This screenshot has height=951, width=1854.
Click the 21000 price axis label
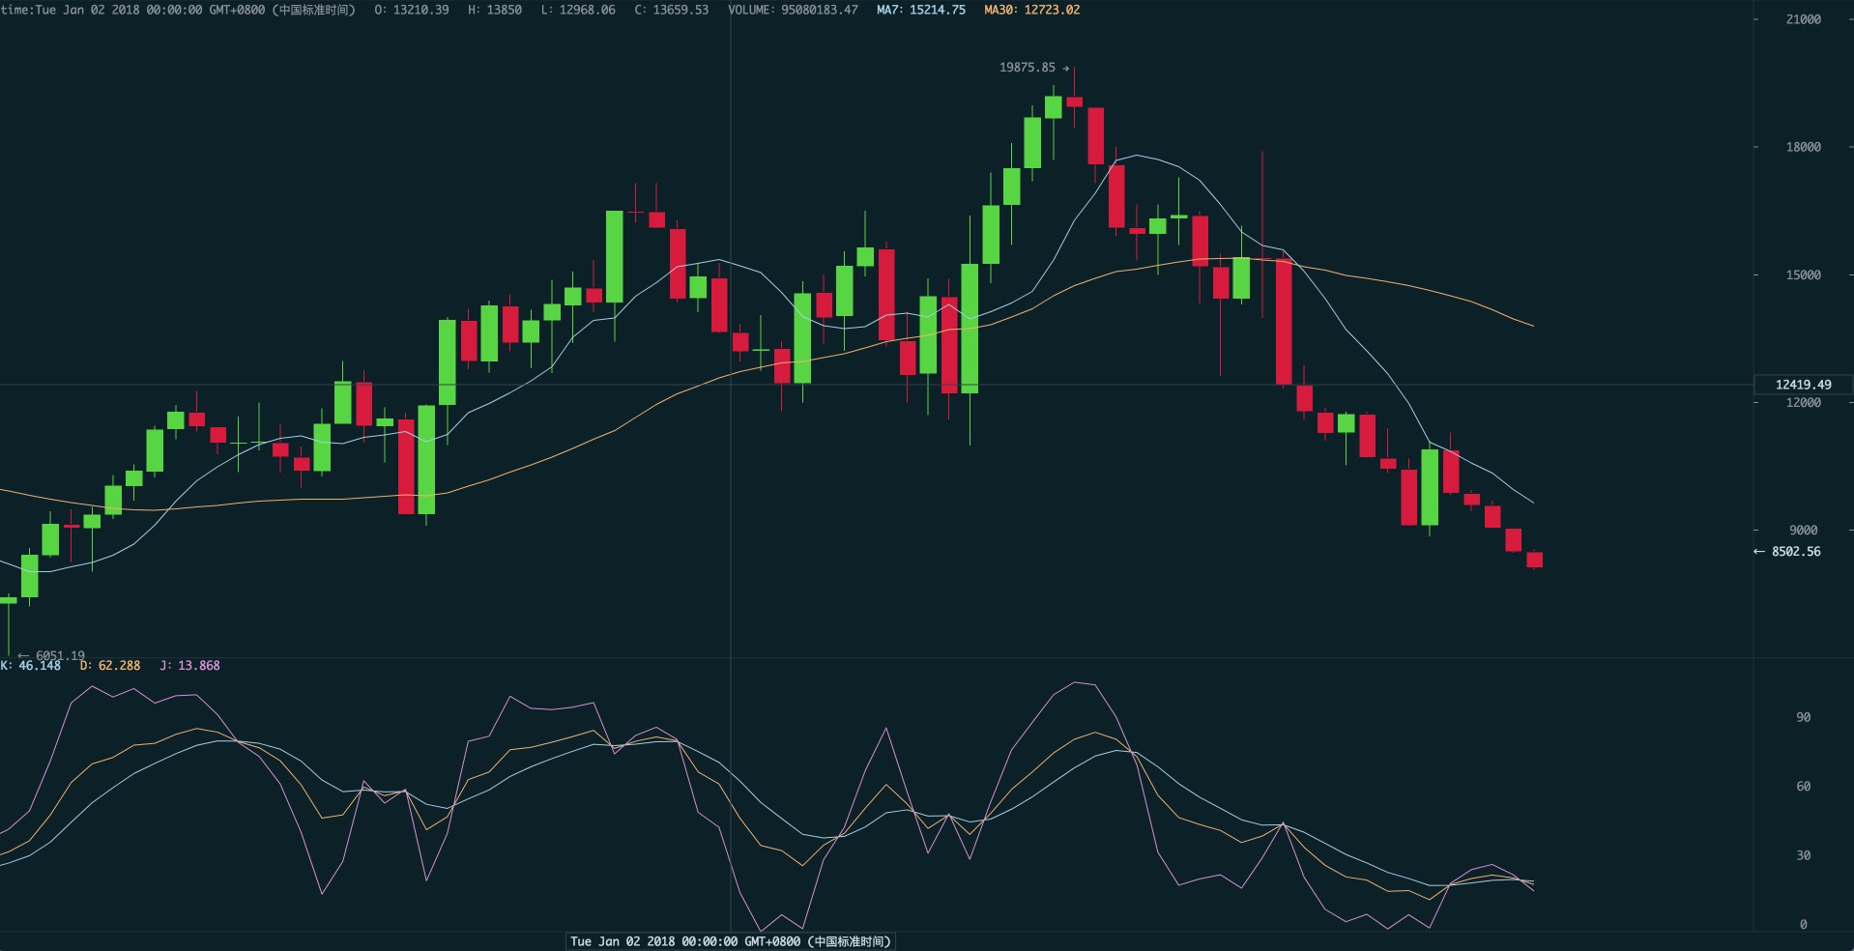pyautogui.click(x=1804, y=19)
